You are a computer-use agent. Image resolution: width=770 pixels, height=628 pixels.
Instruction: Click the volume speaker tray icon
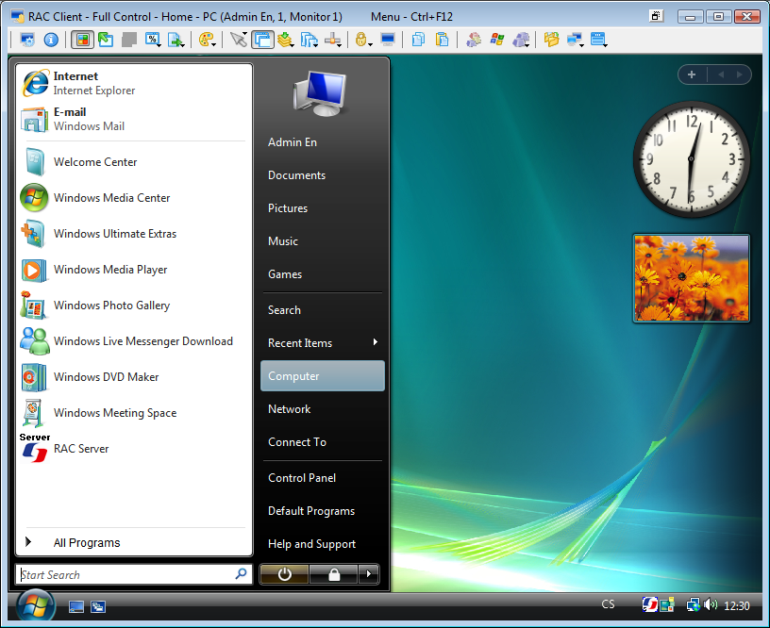click(x=710, y=605)
